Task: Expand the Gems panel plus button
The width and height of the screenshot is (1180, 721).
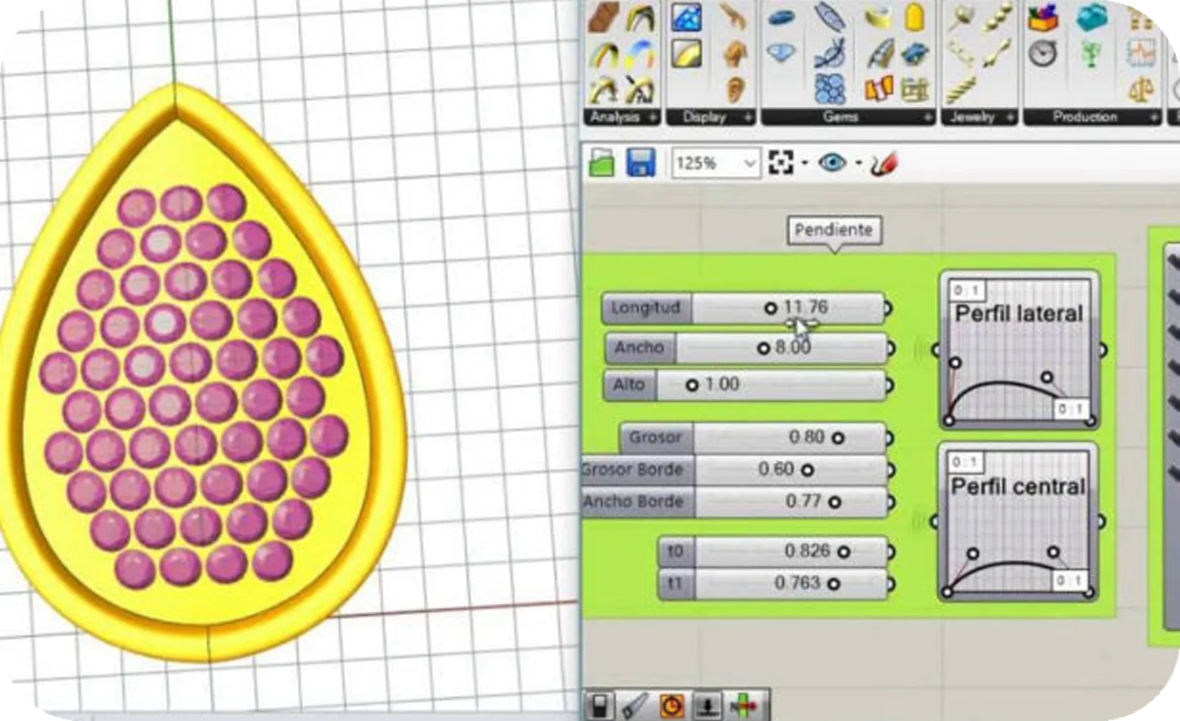Action: (x=927, y=117)
